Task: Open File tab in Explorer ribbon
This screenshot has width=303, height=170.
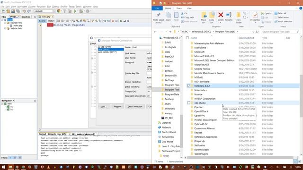Action: pos(157,8)
